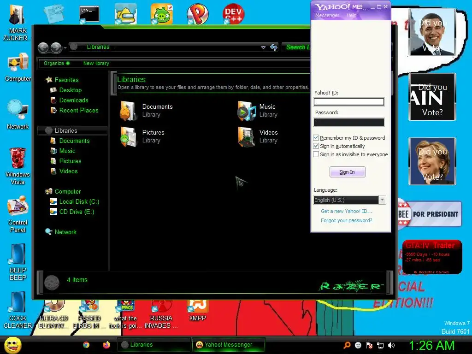Click the Get a new Yahoo! ID link
Image resolution: width=472 pixels, height=354 pixels.
[x=347, y=211]
